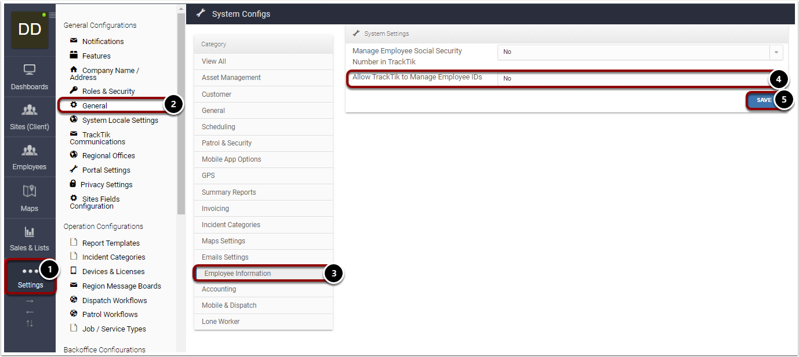This screenshot has width=799, height=357.
Task: Click the DD user avatar tile
Action: (x=30, y=30)
